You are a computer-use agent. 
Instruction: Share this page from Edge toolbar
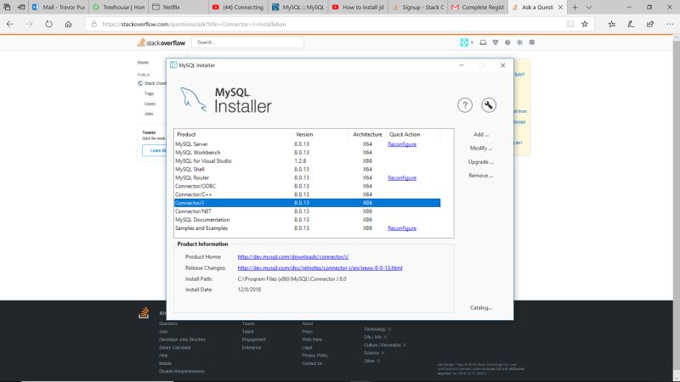[650, 25]
